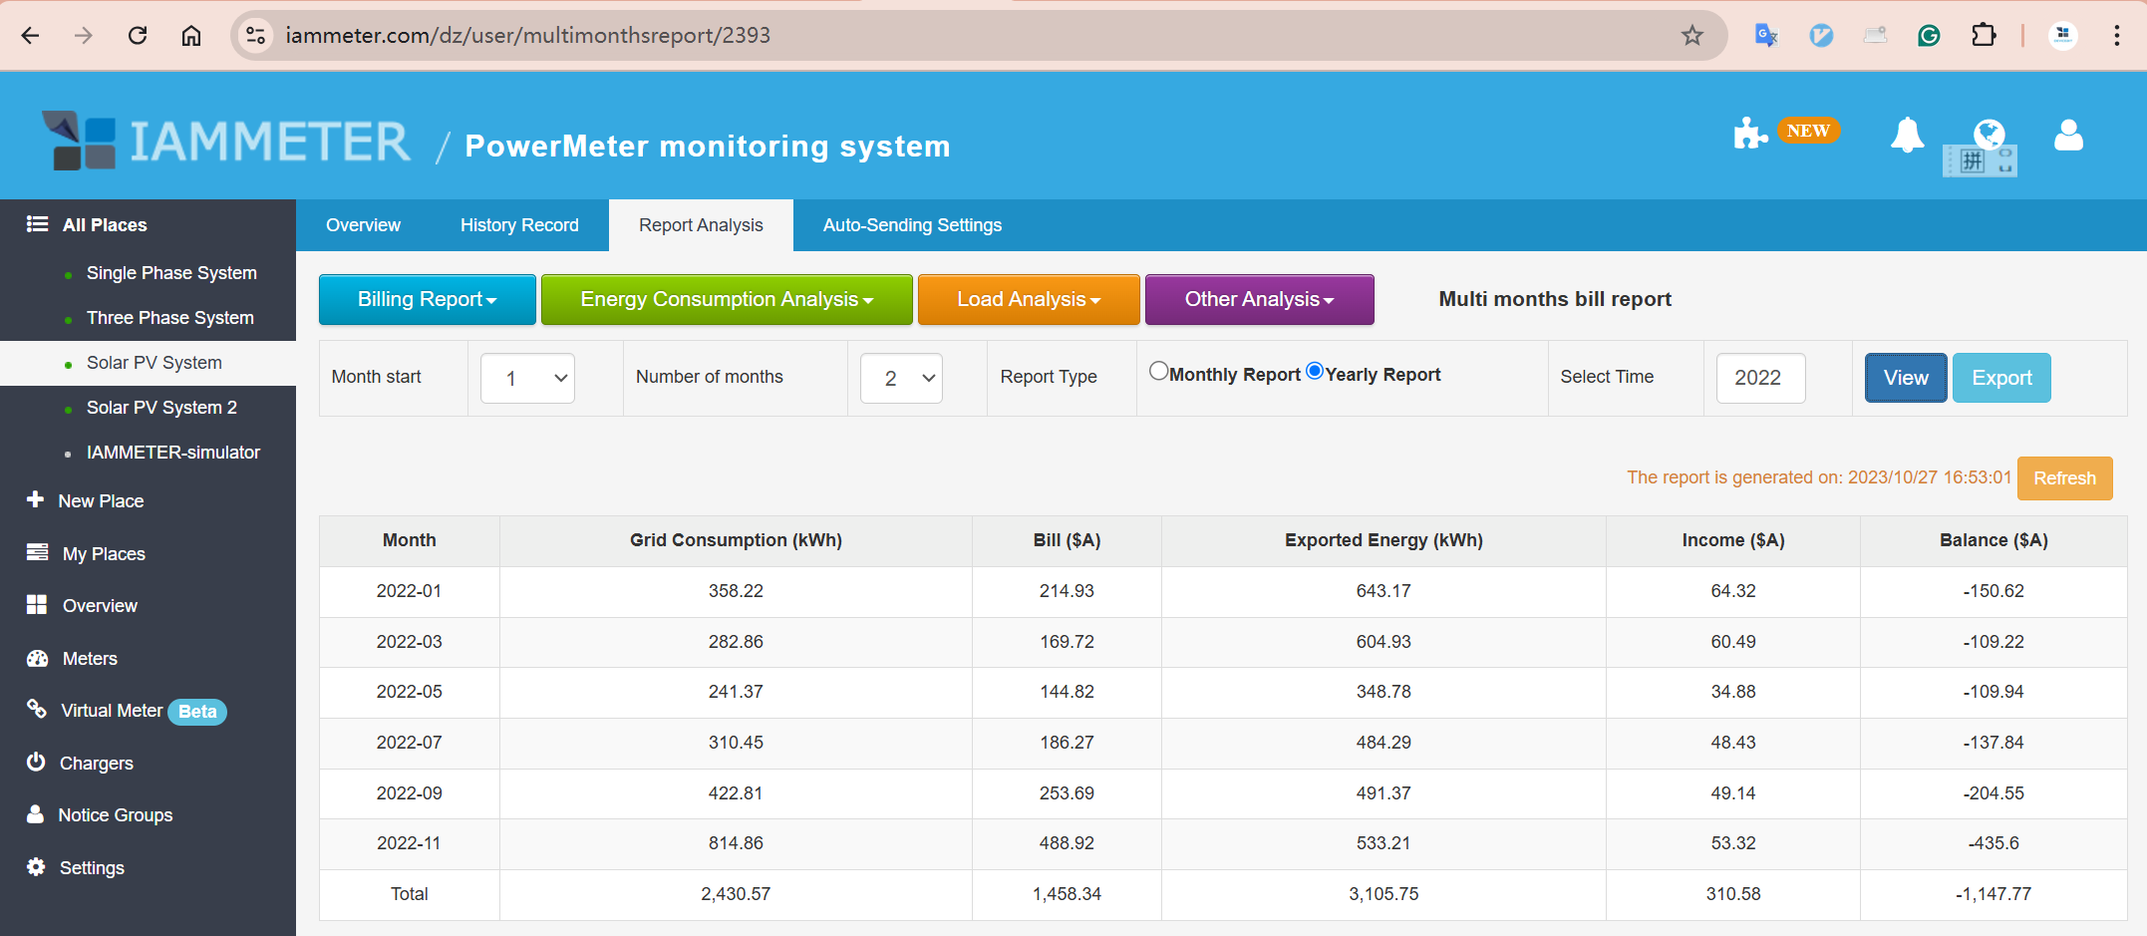Viewport: 2147px width, 936px height.
Task: Click the Select Time year field
Action: [1760, 378]
